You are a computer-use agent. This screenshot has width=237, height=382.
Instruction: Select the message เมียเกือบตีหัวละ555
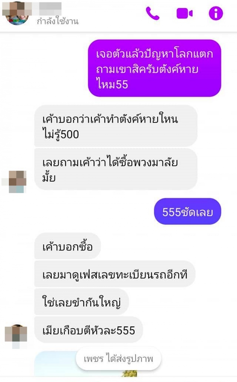(89, 329)
